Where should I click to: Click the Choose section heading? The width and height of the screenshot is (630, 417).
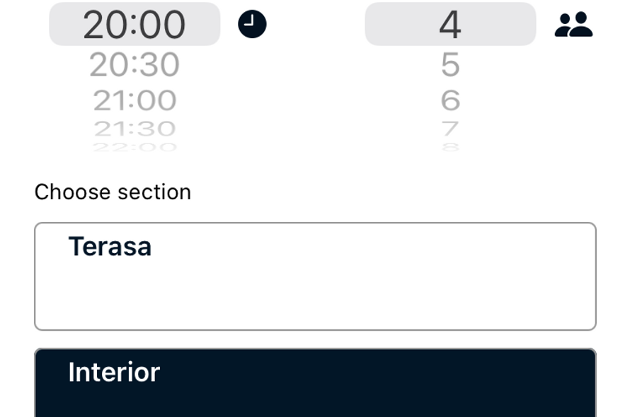(113, 192)
